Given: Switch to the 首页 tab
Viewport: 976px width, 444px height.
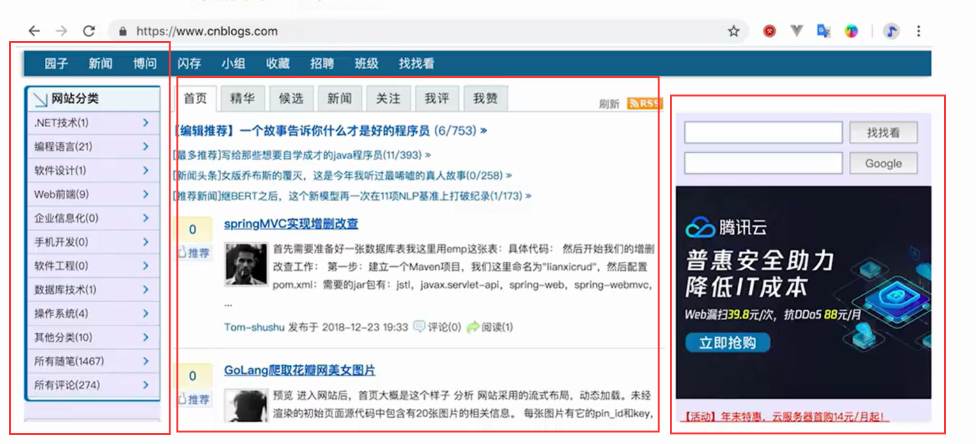Looking at the screenshot, I should [x=196, y=98].
